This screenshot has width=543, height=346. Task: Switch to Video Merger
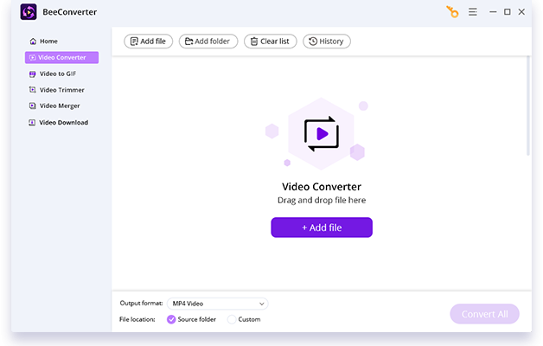(54, 106)
